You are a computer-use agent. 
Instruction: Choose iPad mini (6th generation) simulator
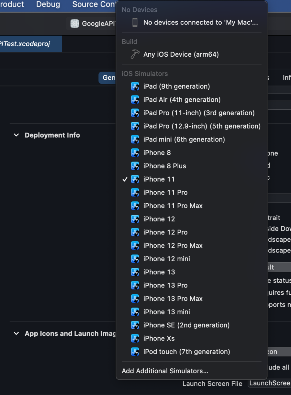click(x=184, y=140)
